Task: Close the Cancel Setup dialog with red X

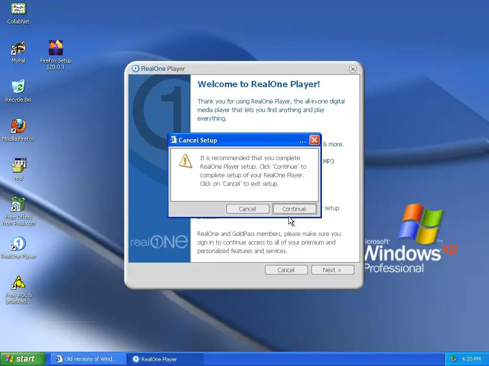Action: pyautogui.click(x=314, y=140)
